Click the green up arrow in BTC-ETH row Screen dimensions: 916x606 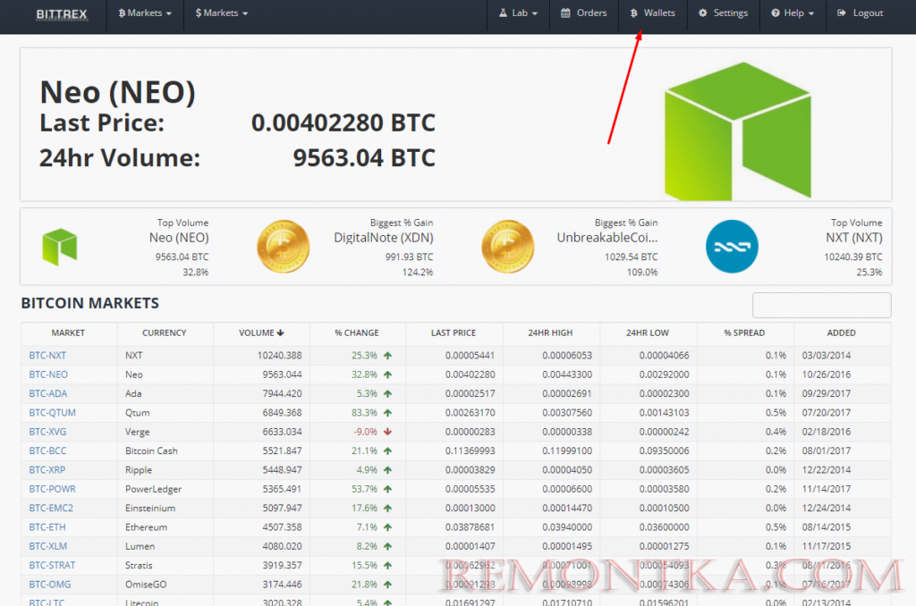tap(387, 527)
